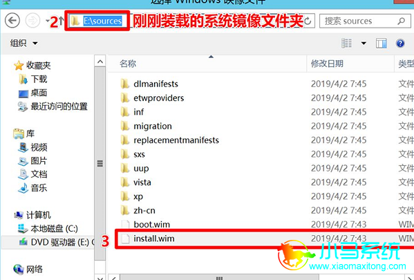
Task: Select the vista folder icon
Action: pos(125,183)
